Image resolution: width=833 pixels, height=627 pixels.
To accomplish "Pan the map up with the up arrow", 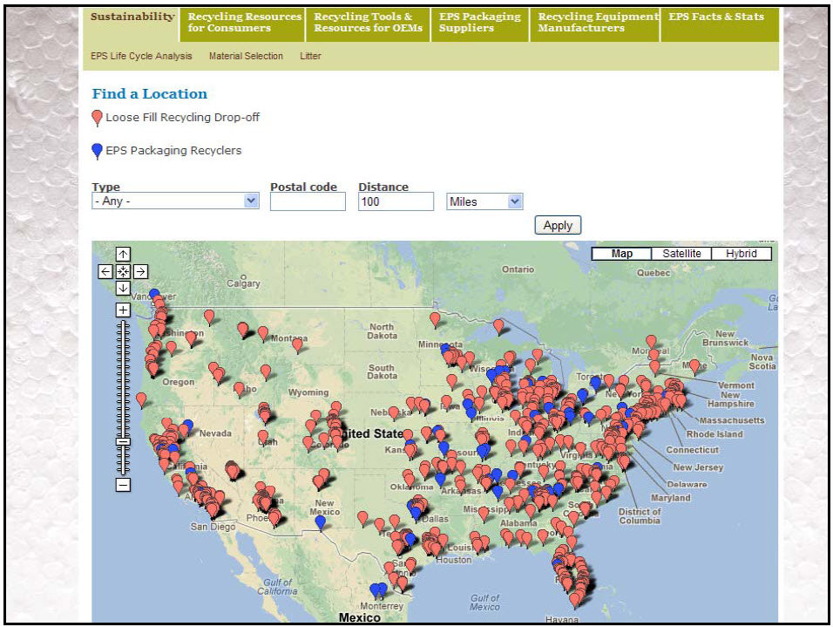I will (123, 255).
